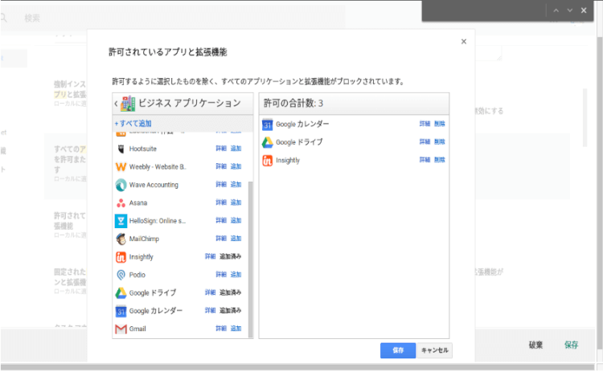Close the 許可されているアプリと拡張機能 dialog
Viewport: 603px width, 372px height.
pyautogui.click(x=464, y=42)
